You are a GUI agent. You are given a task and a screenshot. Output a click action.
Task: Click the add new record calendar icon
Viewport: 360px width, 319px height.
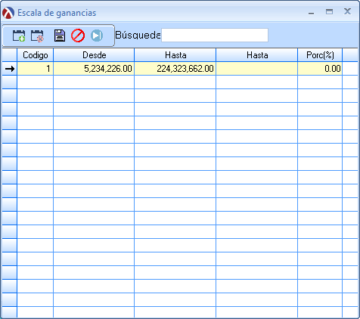[x=19, y=36]
